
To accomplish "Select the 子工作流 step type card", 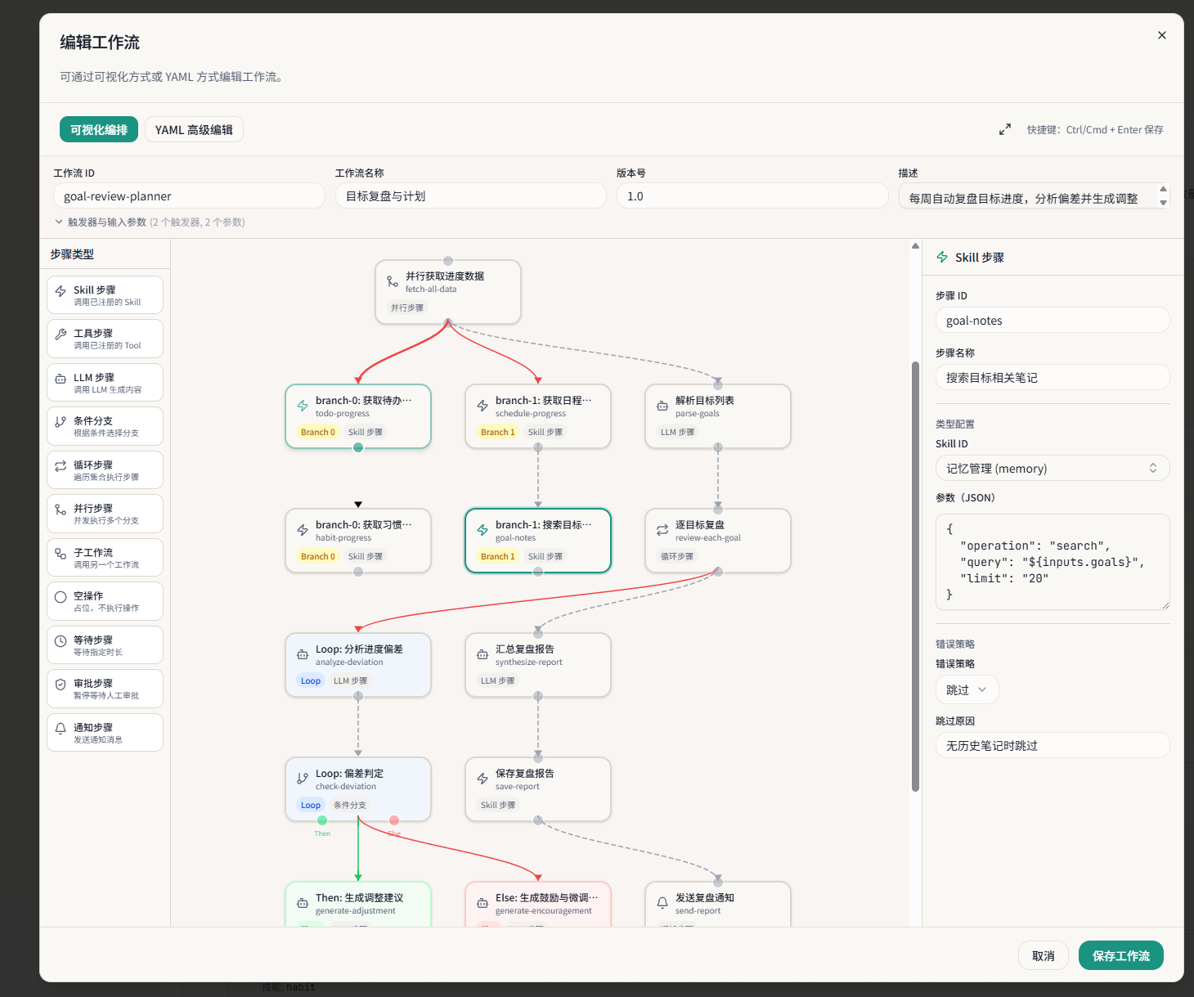I will coord(105,558).
